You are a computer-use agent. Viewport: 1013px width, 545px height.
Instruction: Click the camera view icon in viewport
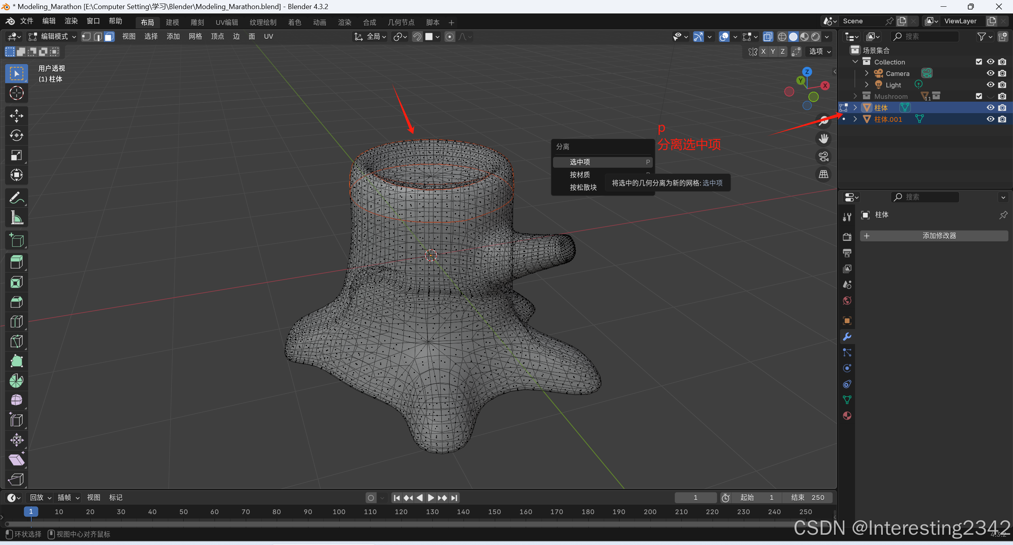(x=823, y=157)
